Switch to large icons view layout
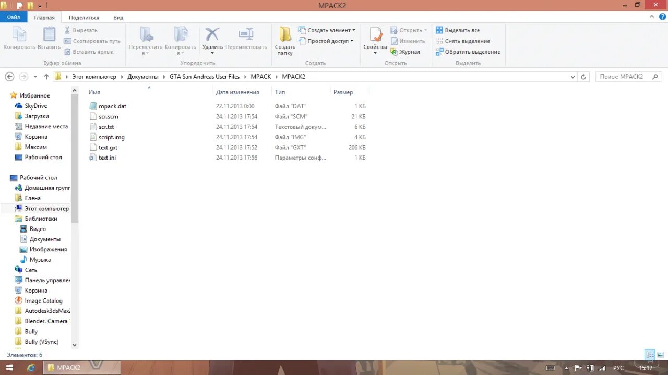Image resolution: width=668 pixels, height=375 pixels. [660, 355]
